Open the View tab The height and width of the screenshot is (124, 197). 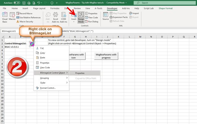click(x=88, y=8)
